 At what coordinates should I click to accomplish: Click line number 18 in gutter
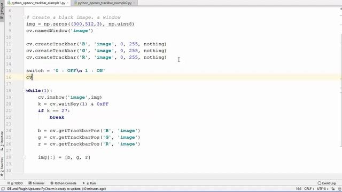point(9,91)
